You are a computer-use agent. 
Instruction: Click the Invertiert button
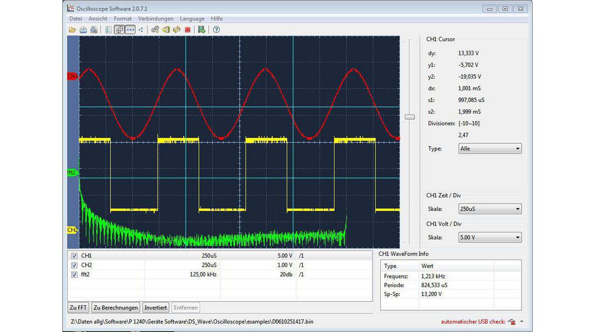pos(156,308)
